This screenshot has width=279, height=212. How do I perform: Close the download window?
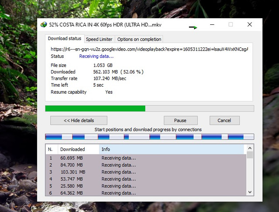[250, 24]
